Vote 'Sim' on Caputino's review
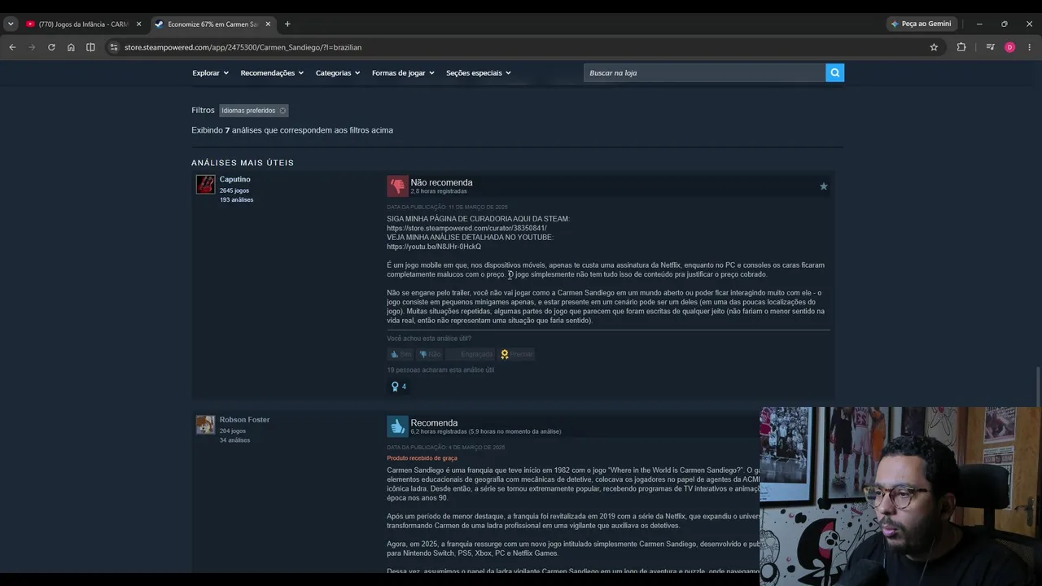 coord(401,354)
